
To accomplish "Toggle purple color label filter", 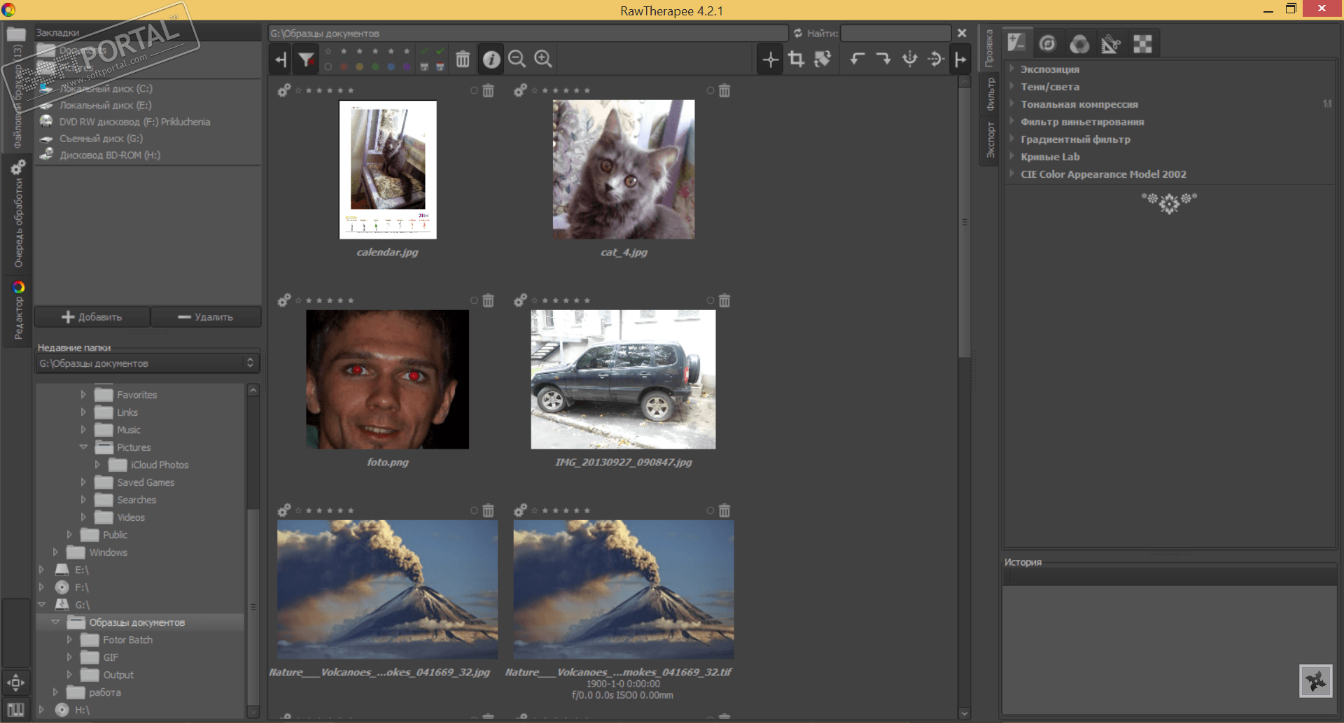I will 407,67.
